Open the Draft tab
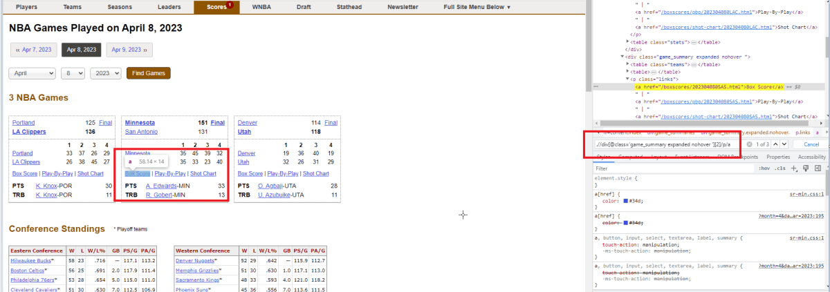Image resolution: width=830 pixels, height=292 pixels. point(304,7)
